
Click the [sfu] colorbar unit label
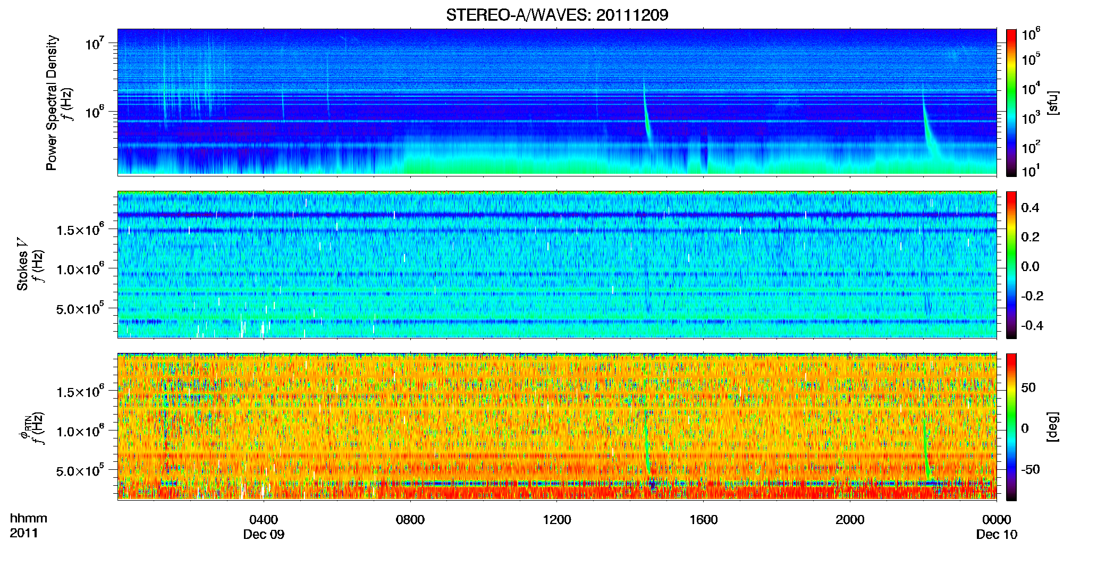(x=1053, y=103)
